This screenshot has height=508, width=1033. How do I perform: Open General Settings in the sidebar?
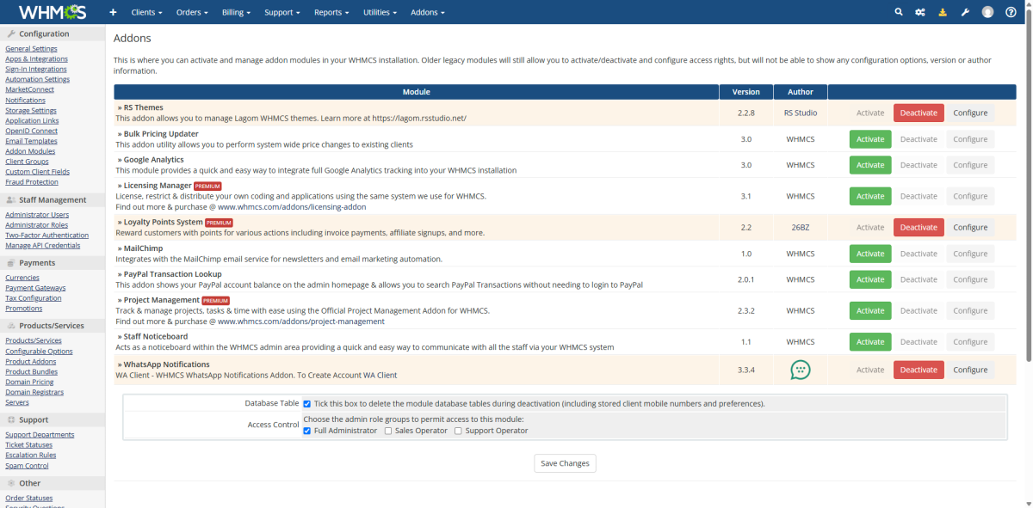(x=31, y=49)
